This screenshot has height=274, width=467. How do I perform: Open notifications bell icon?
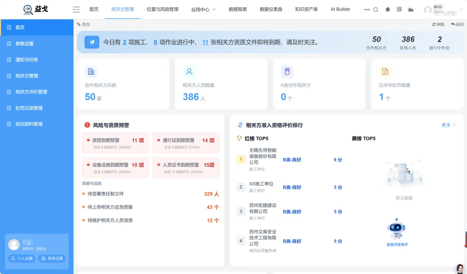(387, 9)
